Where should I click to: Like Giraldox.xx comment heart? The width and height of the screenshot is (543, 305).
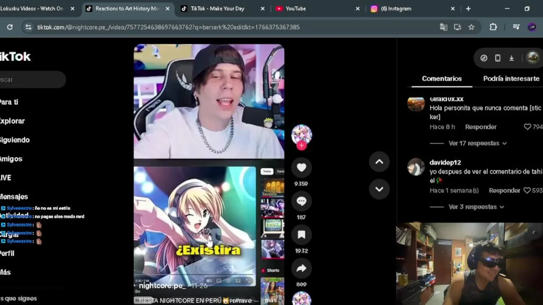coord(527,127)
